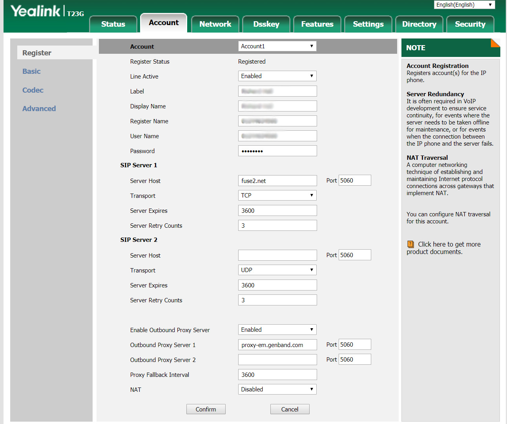
Task: Go to the Security tab
Action: coord(470,24)
